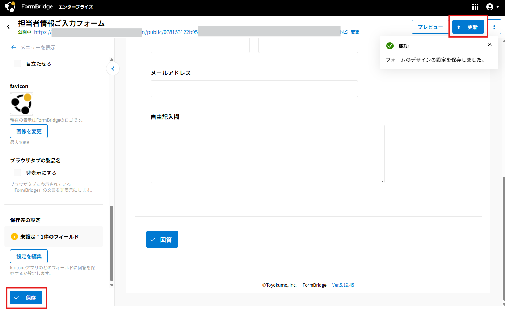Check the 非表示にする checkbox
This screenshot has width=505, height=309.
[x=17, y=173]
